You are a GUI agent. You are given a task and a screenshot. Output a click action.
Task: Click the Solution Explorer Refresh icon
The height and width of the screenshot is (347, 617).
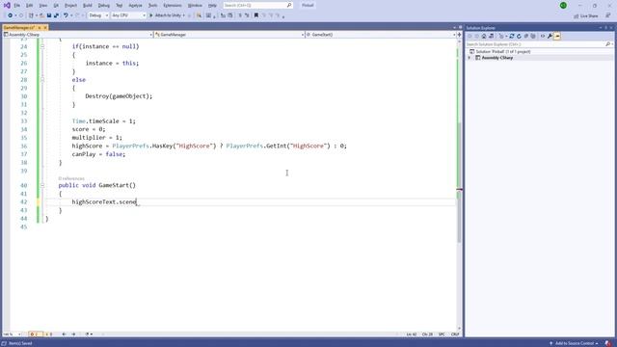click(x=519, y=37)
